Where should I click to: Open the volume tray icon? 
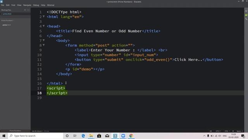click(x=220, y=136)
